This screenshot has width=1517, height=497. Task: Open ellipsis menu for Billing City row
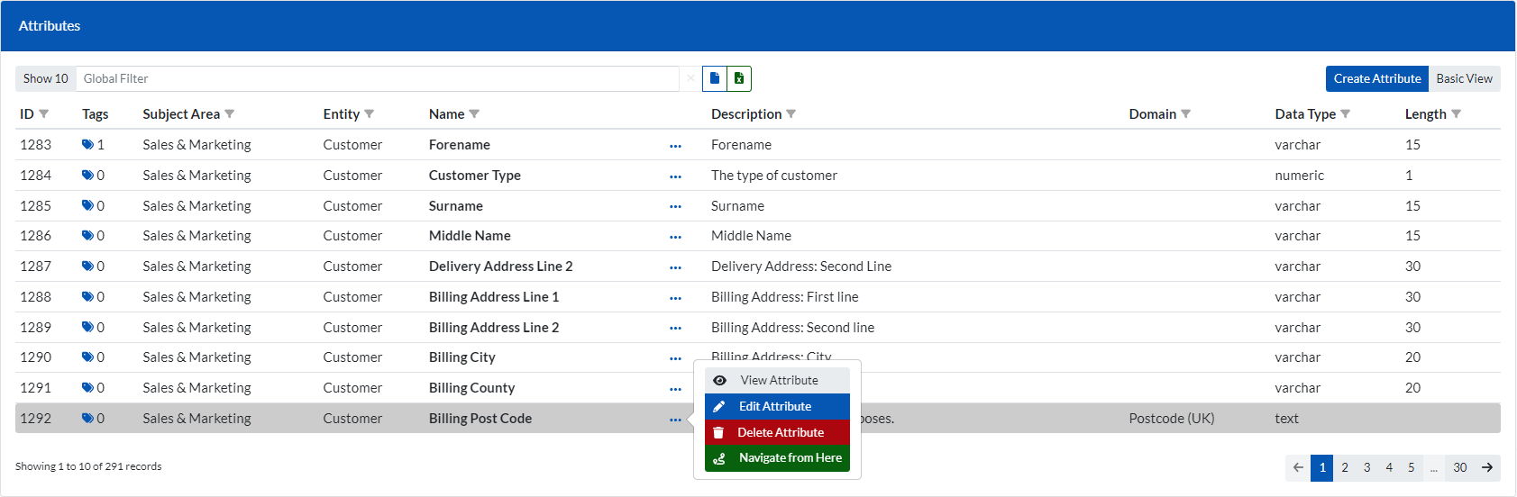click(675, 358)
